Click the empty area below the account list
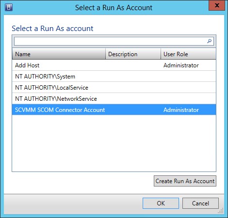This screenshot has height=218, width=228. (114, 143)
